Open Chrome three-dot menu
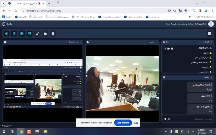Image resolution: width=216 pixels, height=135 pixels. point(212,11)
